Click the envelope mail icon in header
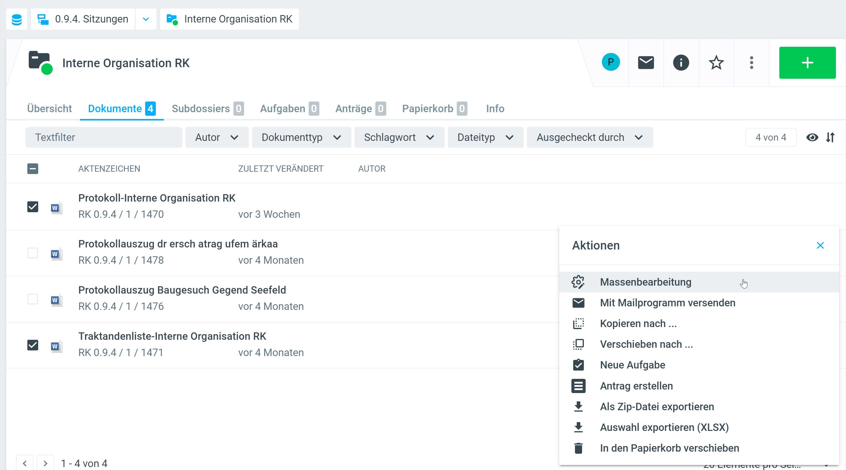This screenshot has height=470, width=846. 646,62
